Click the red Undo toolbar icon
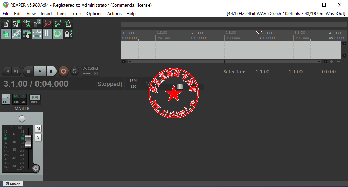The height and width of the screenshot is (187, 348). (47, 23)
